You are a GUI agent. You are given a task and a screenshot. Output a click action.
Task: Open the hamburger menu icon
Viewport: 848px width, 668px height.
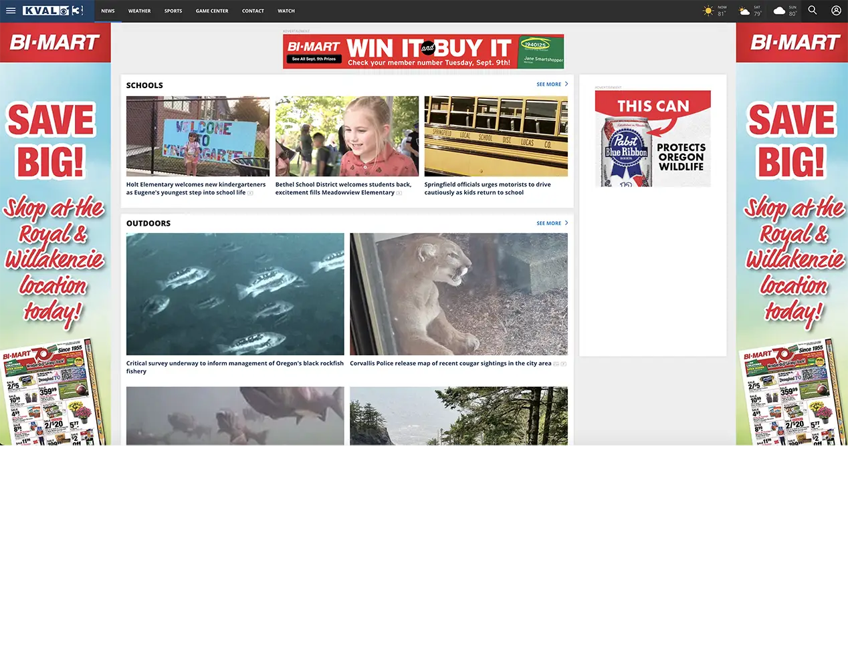click(x=11, y=11)
